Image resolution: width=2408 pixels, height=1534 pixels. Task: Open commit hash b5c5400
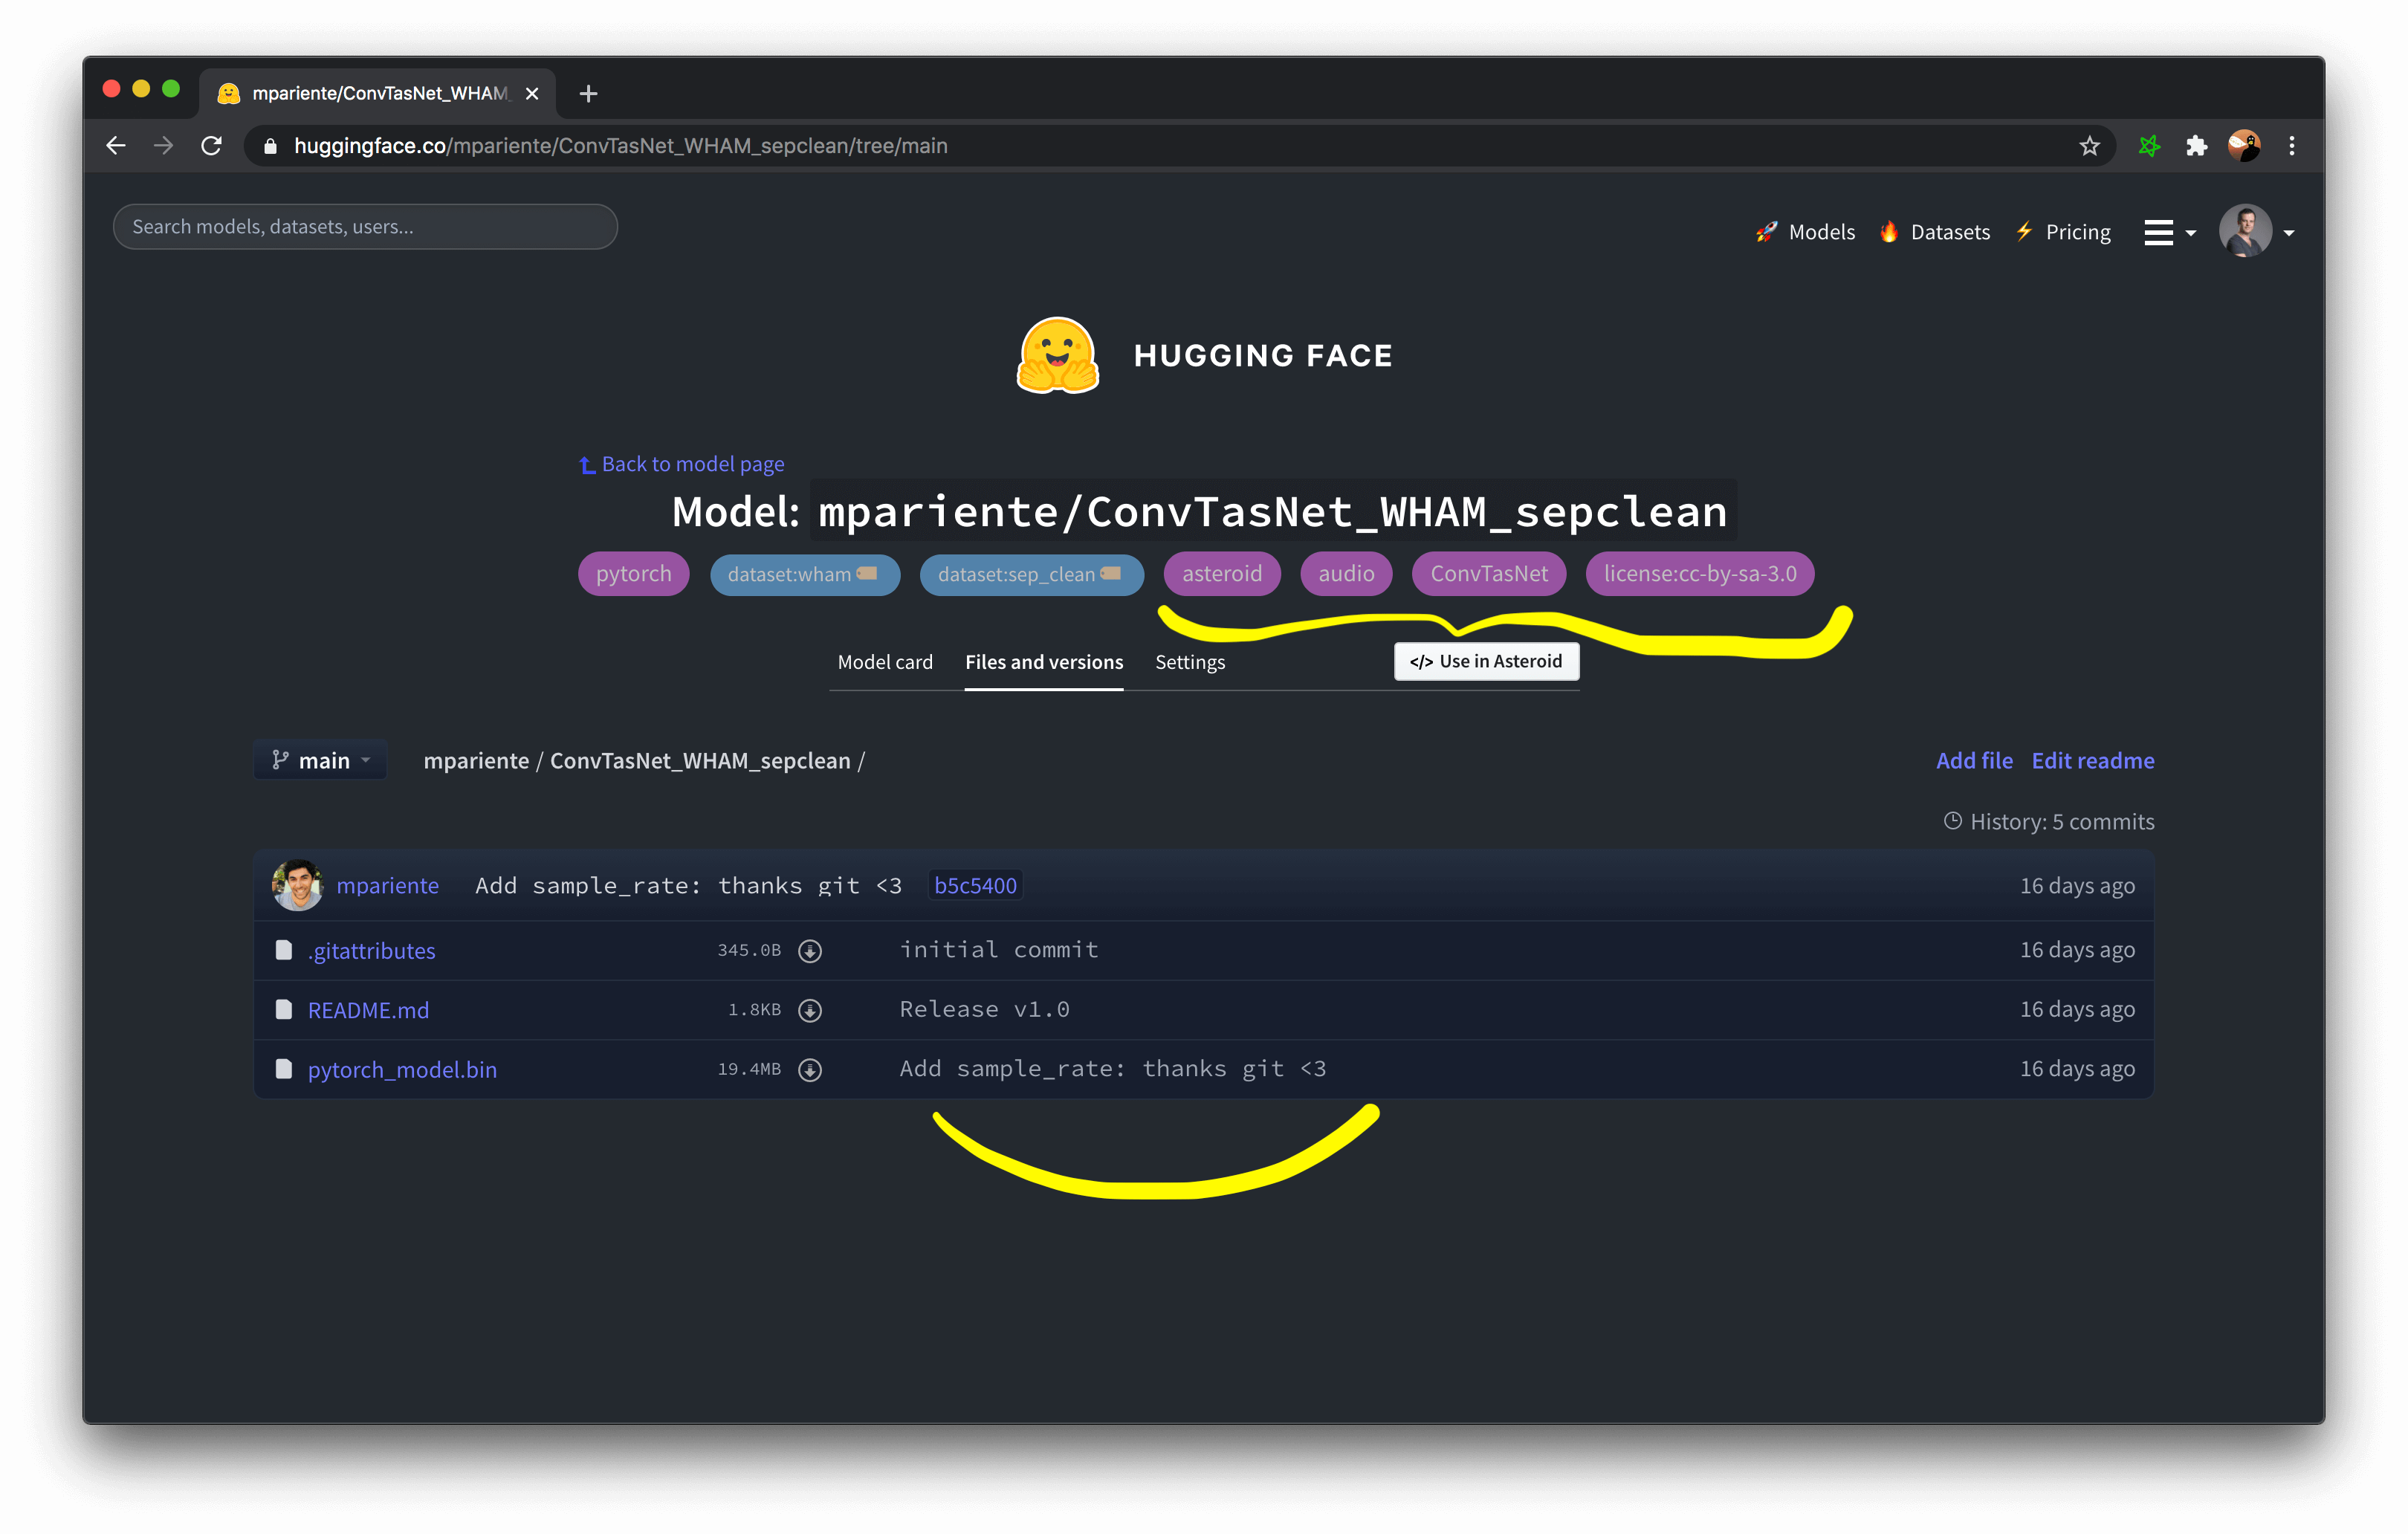[974, 886]
